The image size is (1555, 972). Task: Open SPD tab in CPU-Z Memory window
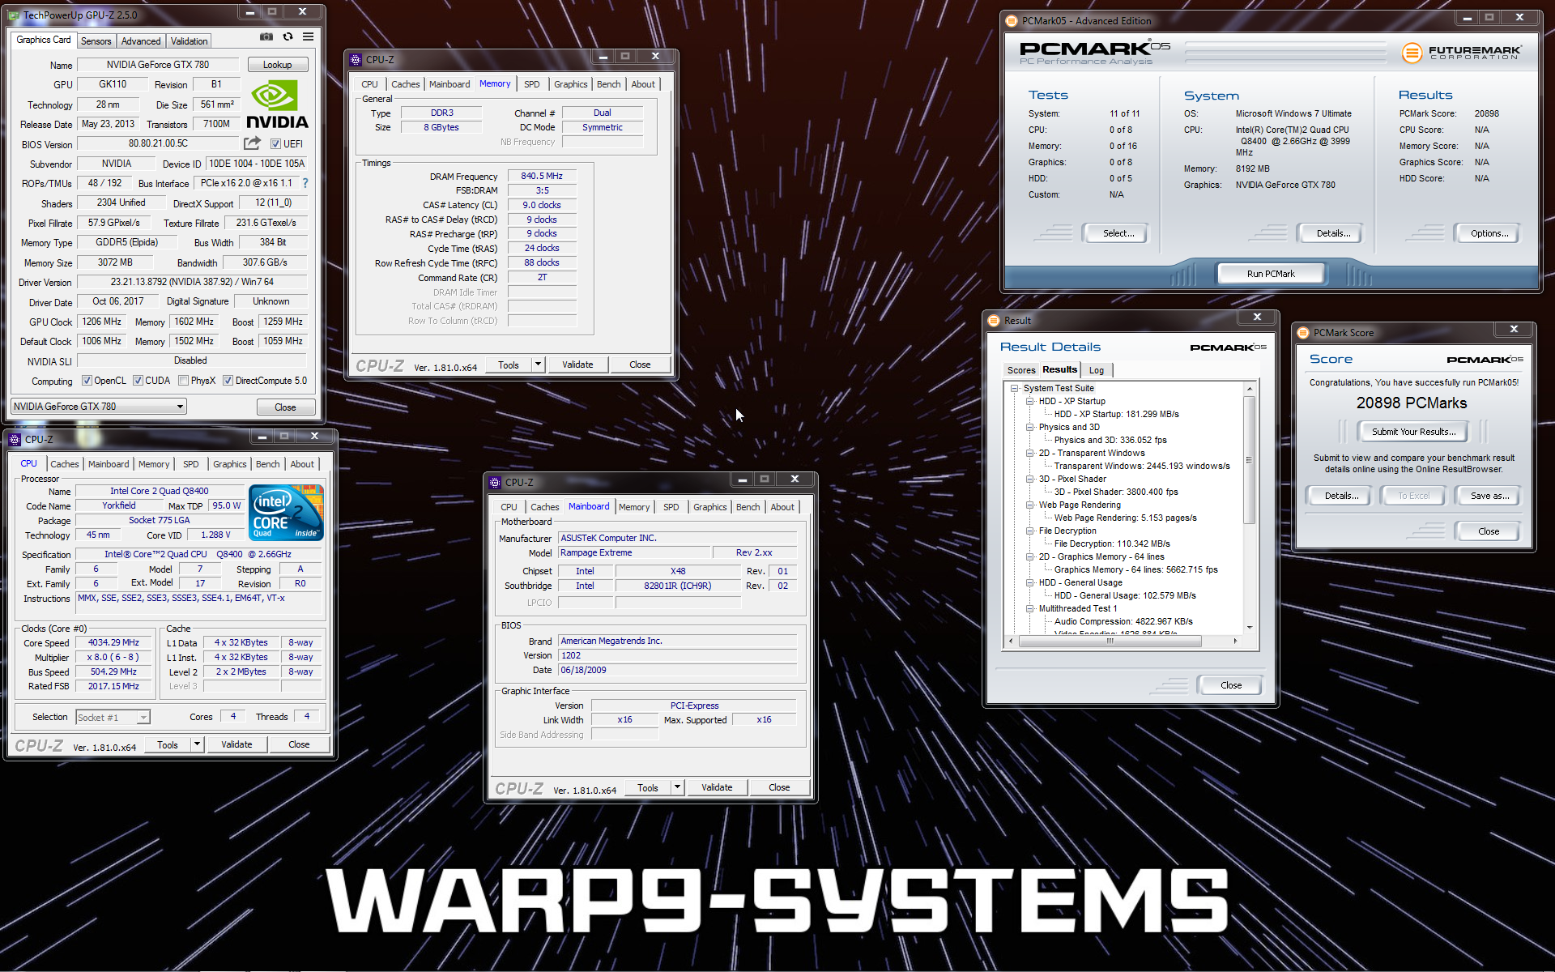531,84
